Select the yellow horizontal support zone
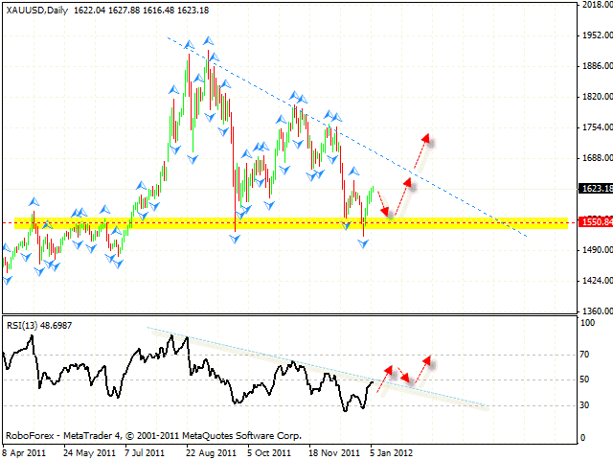613x460 pixels. [287, 223]
